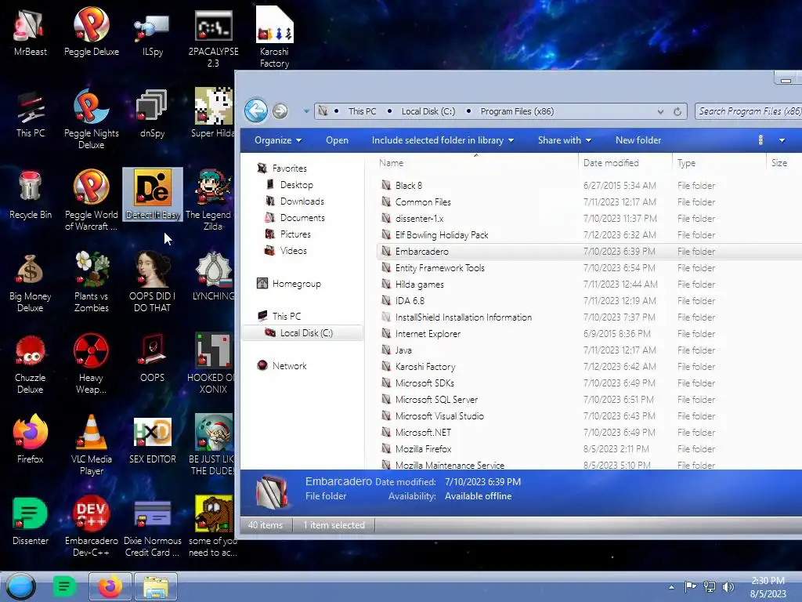The height and width of the screenshot is (602, 802).
Task: Select the SEX EDITOR HxD icon
Action: point(152,441)
